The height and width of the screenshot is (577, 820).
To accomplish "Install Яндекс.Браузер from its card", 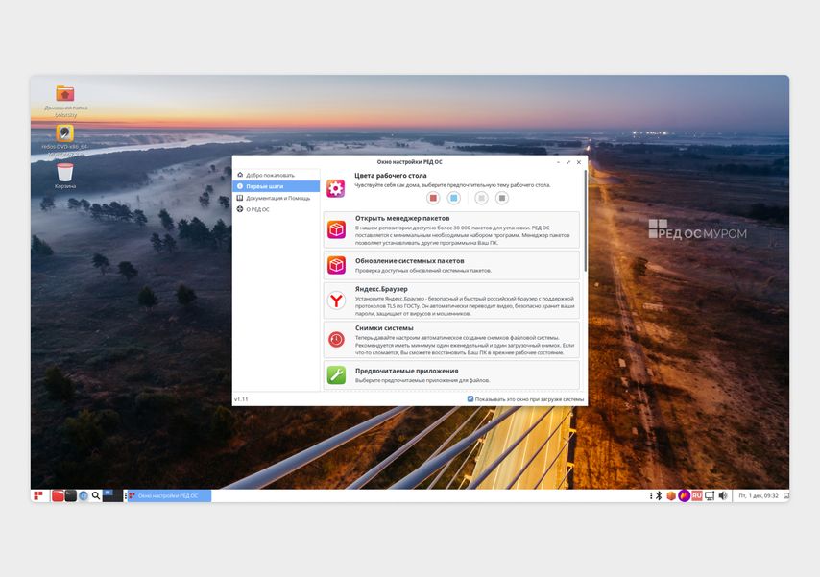I will coord(452,301).
